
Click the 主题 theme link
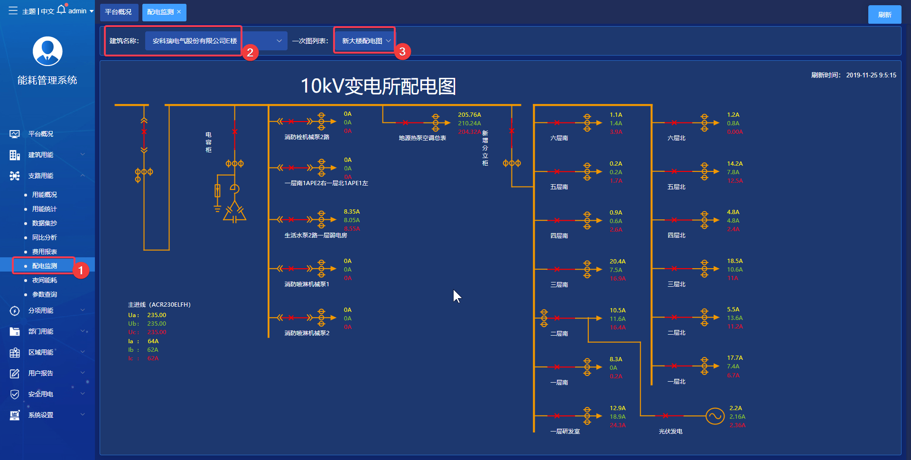click(x=29, y=11)
